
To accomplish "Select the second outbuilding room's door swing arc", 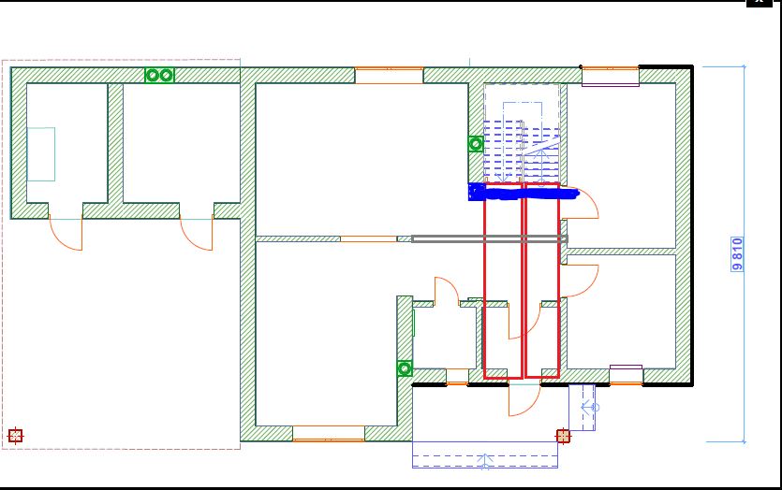I will (x=196, y=234).
